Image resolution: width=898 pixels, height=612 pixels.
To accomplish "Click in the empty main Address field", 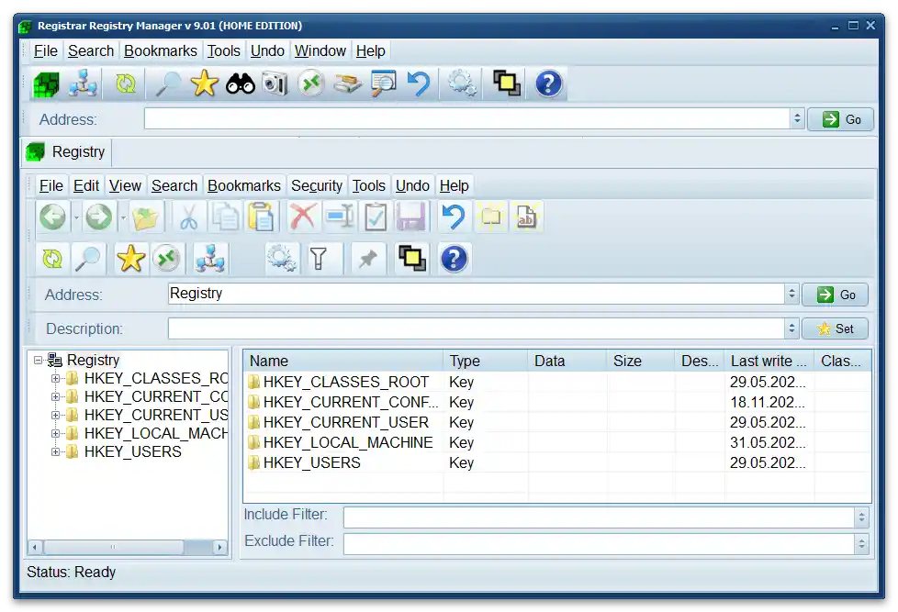I will [466, 119].
